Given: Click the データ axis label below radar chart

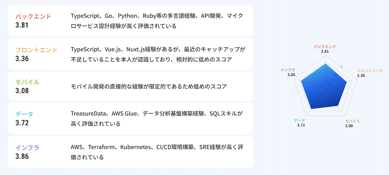Looking at the screenshot, I should 299,120.
